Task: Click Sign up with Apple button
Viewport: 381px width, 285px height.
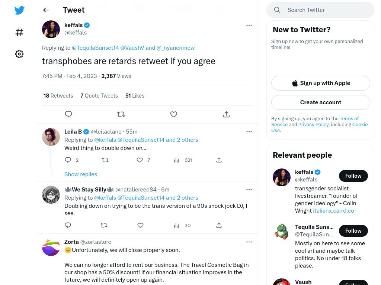Action: 320,83
